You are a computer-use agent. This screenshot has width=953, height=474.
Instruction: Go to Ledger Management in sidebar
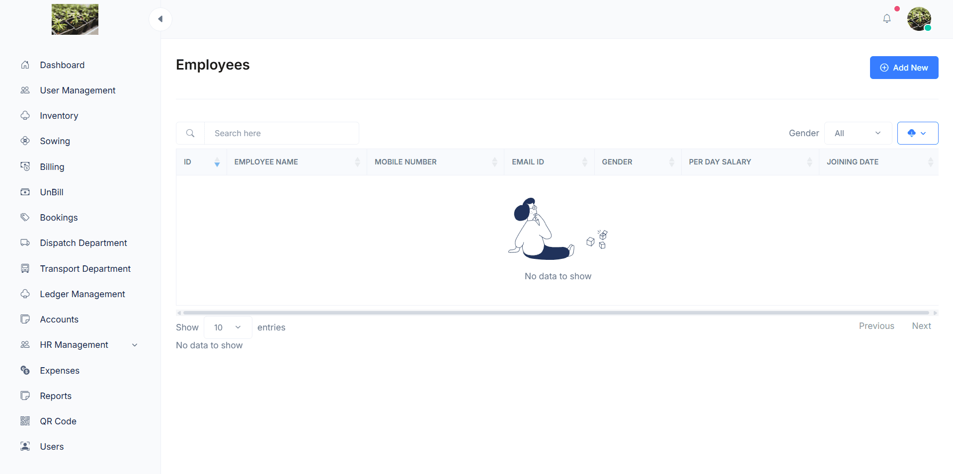click(82, 294)
